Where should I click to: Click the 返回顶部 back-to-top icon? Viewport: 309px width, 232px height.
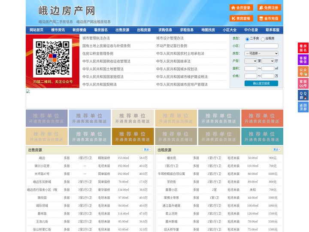tap(303, 107)
